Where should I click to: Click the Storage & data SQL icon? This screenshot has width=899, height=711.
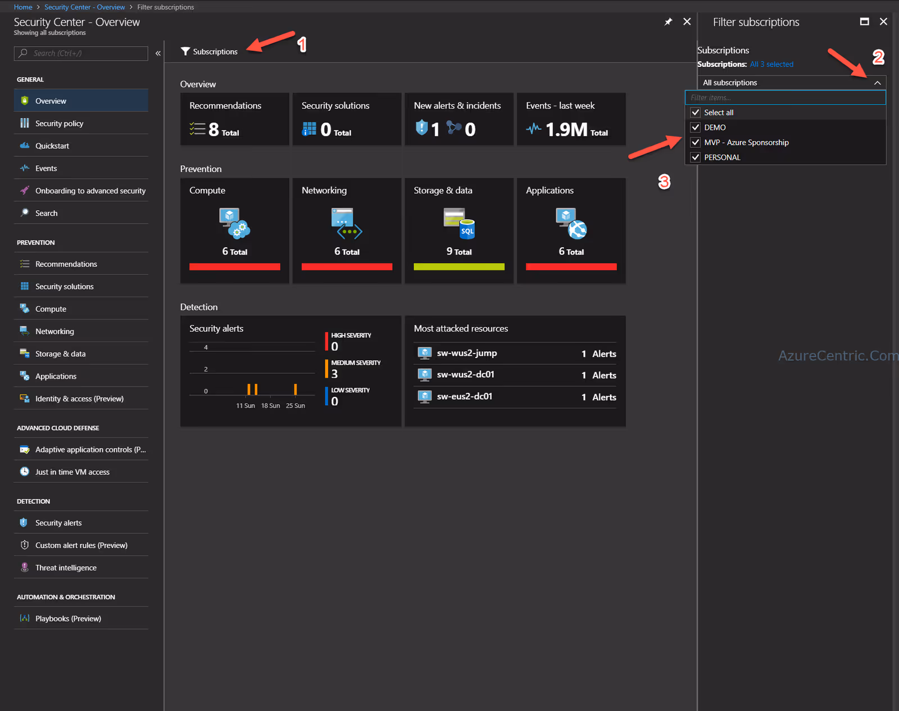coord(459,224)
